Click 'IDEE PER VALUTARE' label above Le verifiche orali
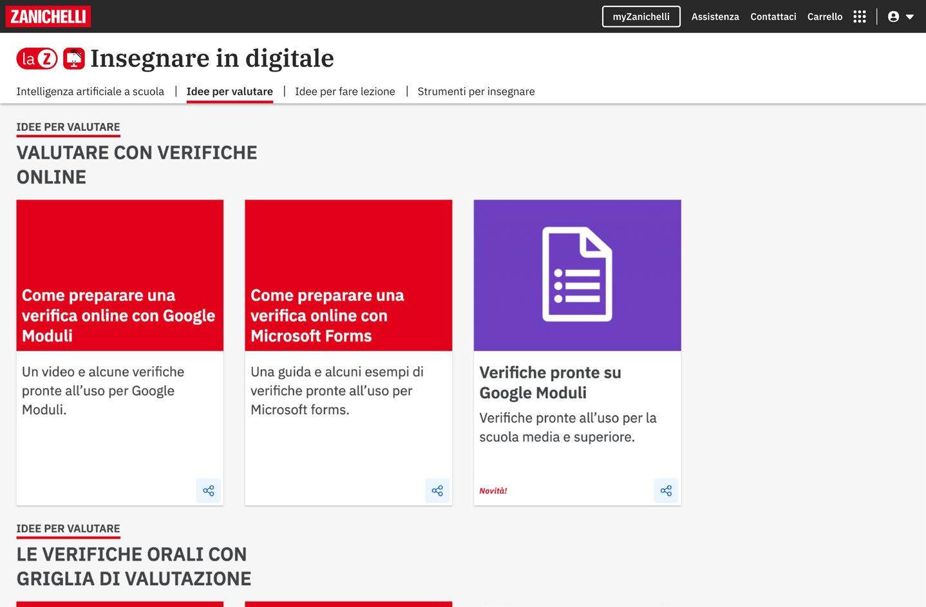The width and height of the screenshot is (926, 607). (x=68, y=528)
